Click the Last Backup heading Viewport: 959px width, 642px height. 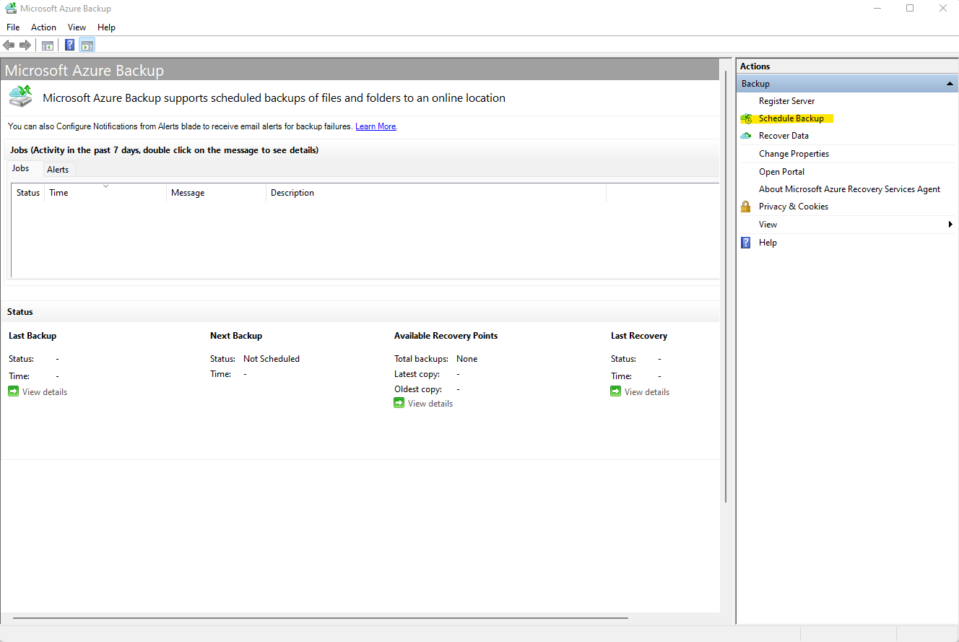[32, 336]
